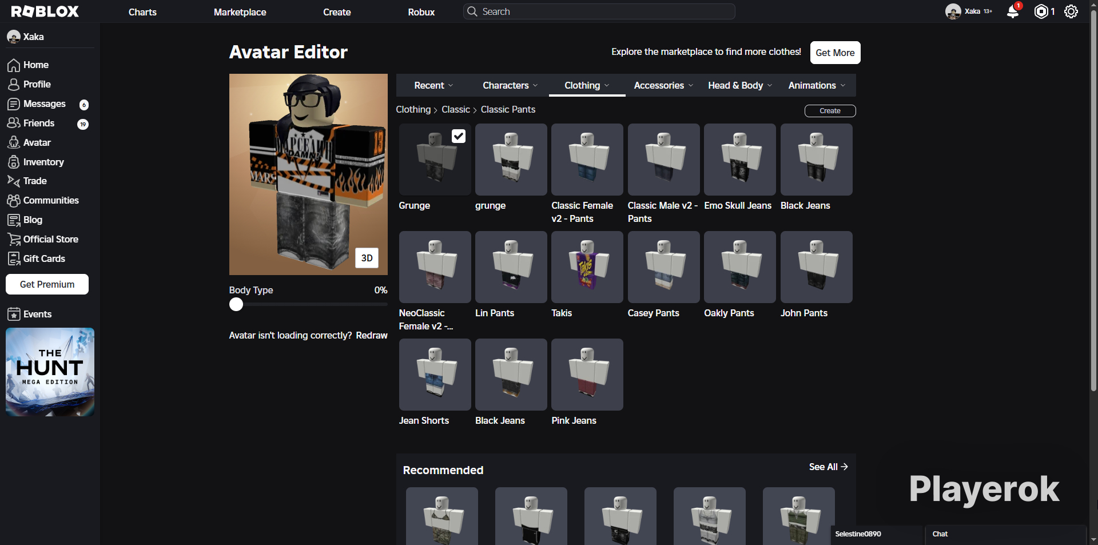The height and width of the screenshot is (545, 1098).
Task: Click the Create pants button
Action: tap(830, 111)
